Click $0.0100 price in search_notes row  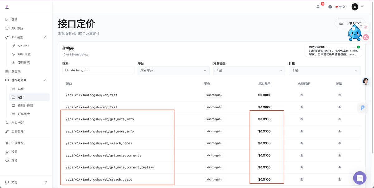[264, 143]
